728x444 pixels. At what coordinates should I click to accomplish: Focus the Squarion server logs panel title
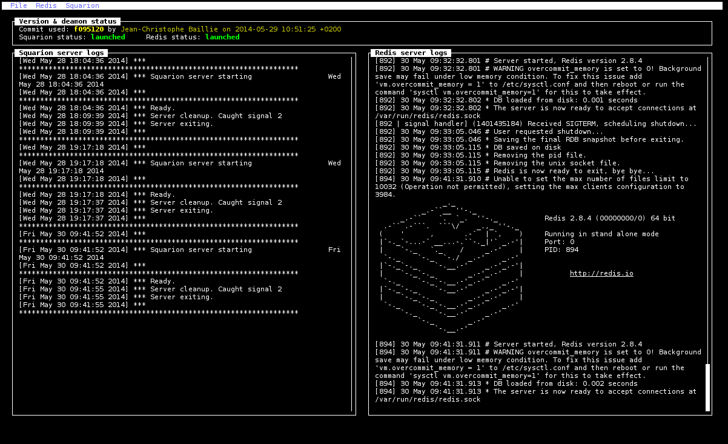[x=61, y=53]
